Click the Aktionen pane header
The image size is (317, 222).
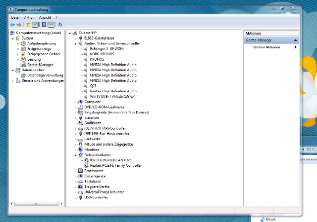pyautogui.click(x=271, y=33)
